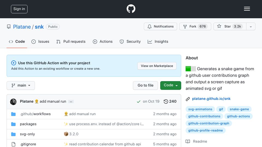The image size is (262, 147).
Task: Open the .github/workflows folder
Action: 35,114
